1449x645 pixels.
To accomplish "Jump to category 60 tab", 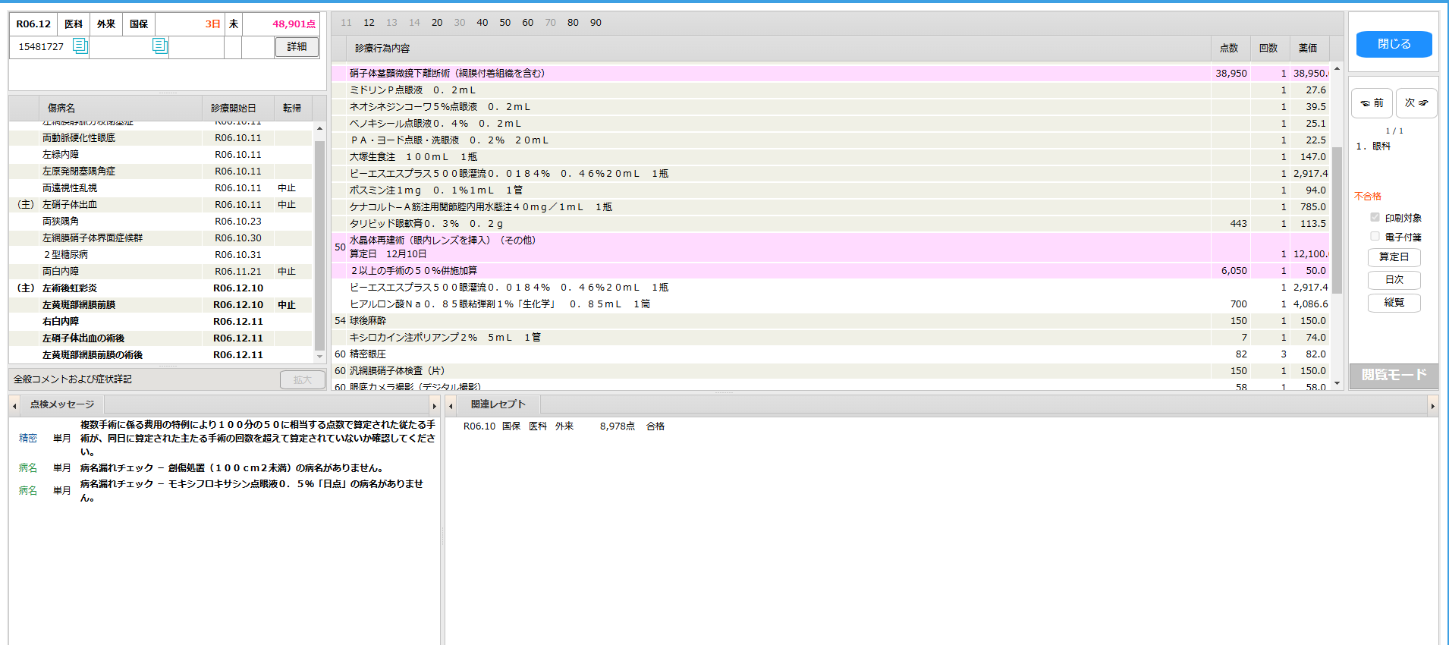I will point(528,23).
